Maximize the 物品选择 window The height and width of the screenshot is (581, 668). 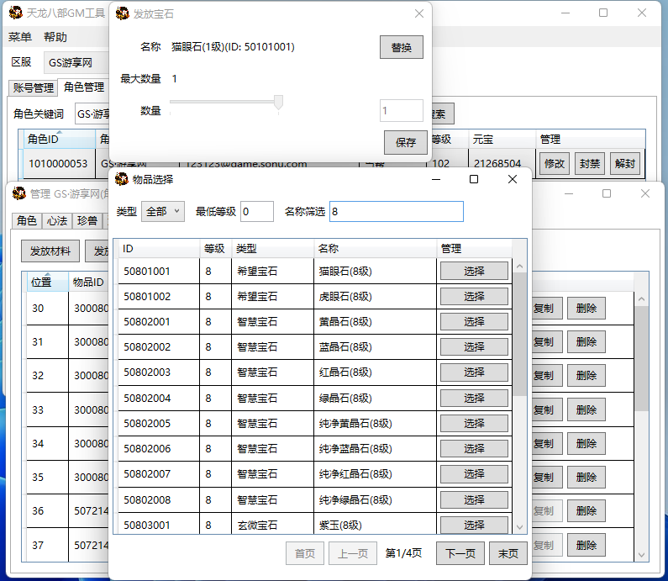click(474, 179)
